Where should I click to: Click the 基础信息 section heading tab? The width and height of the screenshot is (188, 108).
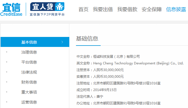click(87, 39)
